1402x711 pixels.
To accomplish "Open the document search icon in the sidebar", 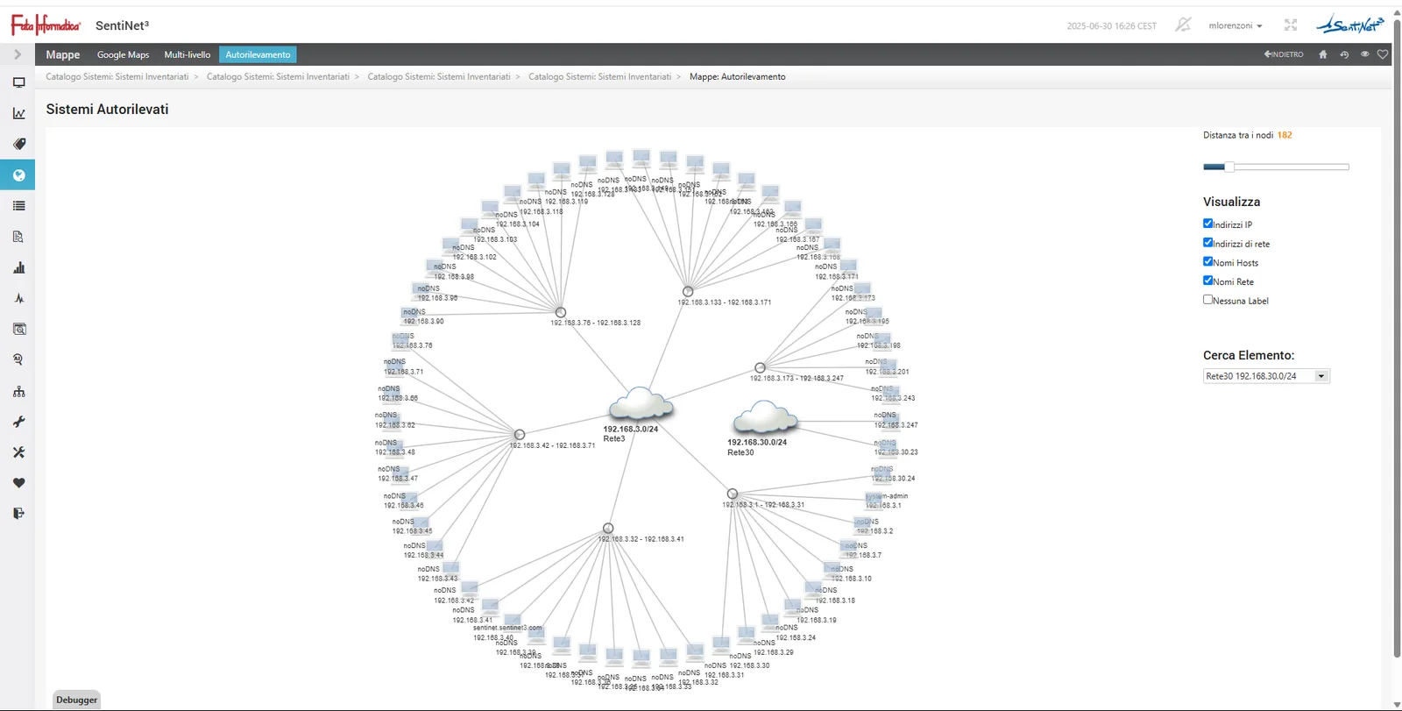I will click(18, 237).
